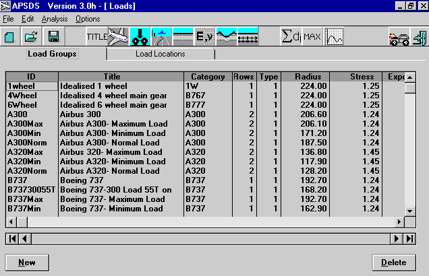
Task: Open the graph plot icon
Action: (x=334, y=36)
